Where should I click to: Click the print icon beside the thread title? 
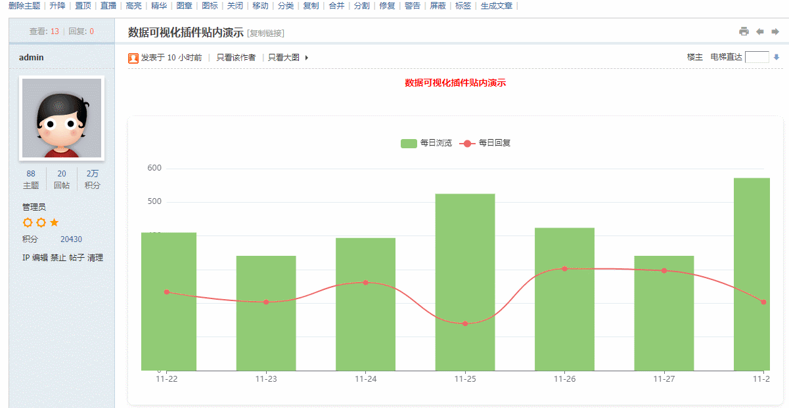coord(744,31)
